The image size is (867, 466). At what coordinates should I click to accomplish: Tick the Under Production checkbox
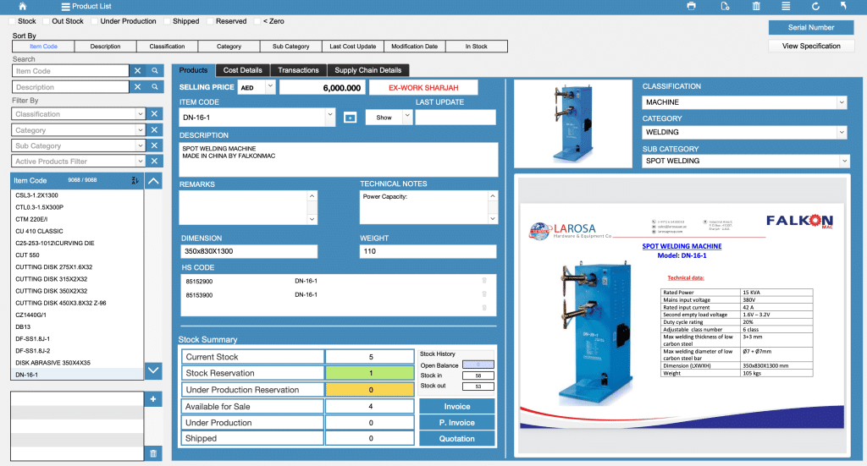click(93, 21)
